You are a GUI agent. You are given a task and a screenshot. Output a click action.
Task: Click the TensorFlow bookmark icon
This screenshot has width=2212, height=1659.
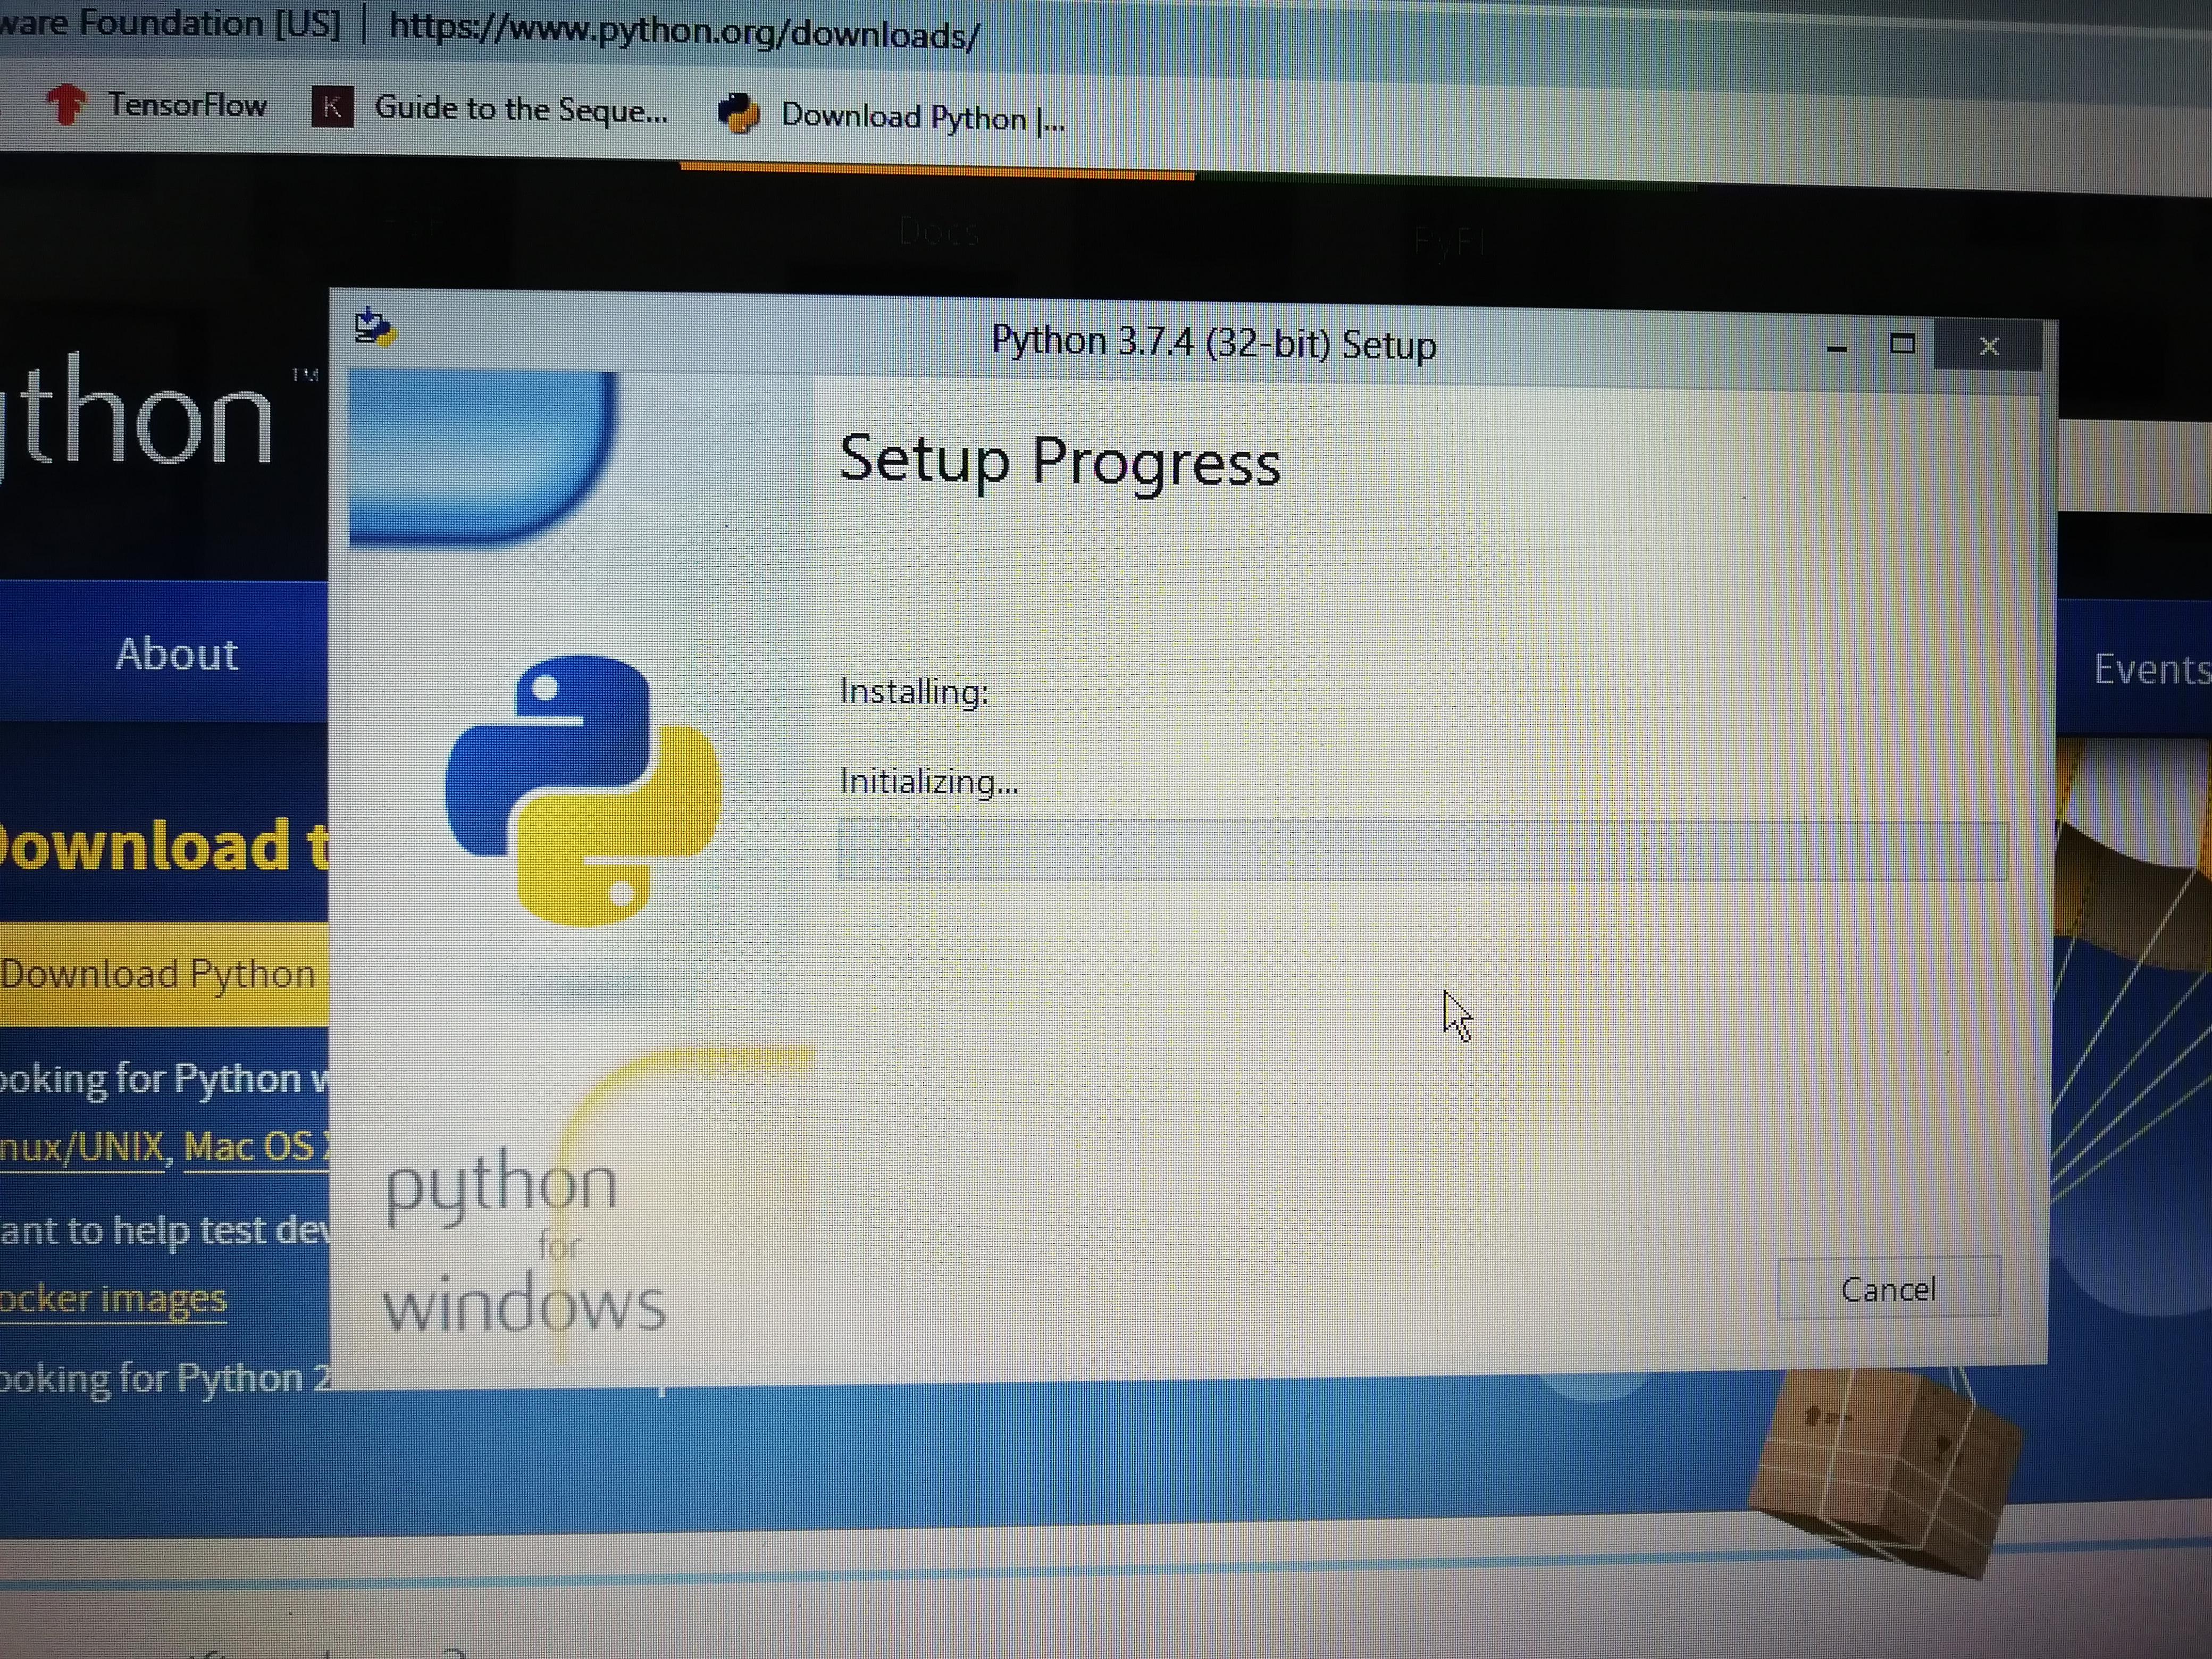(x=67, y=104)
